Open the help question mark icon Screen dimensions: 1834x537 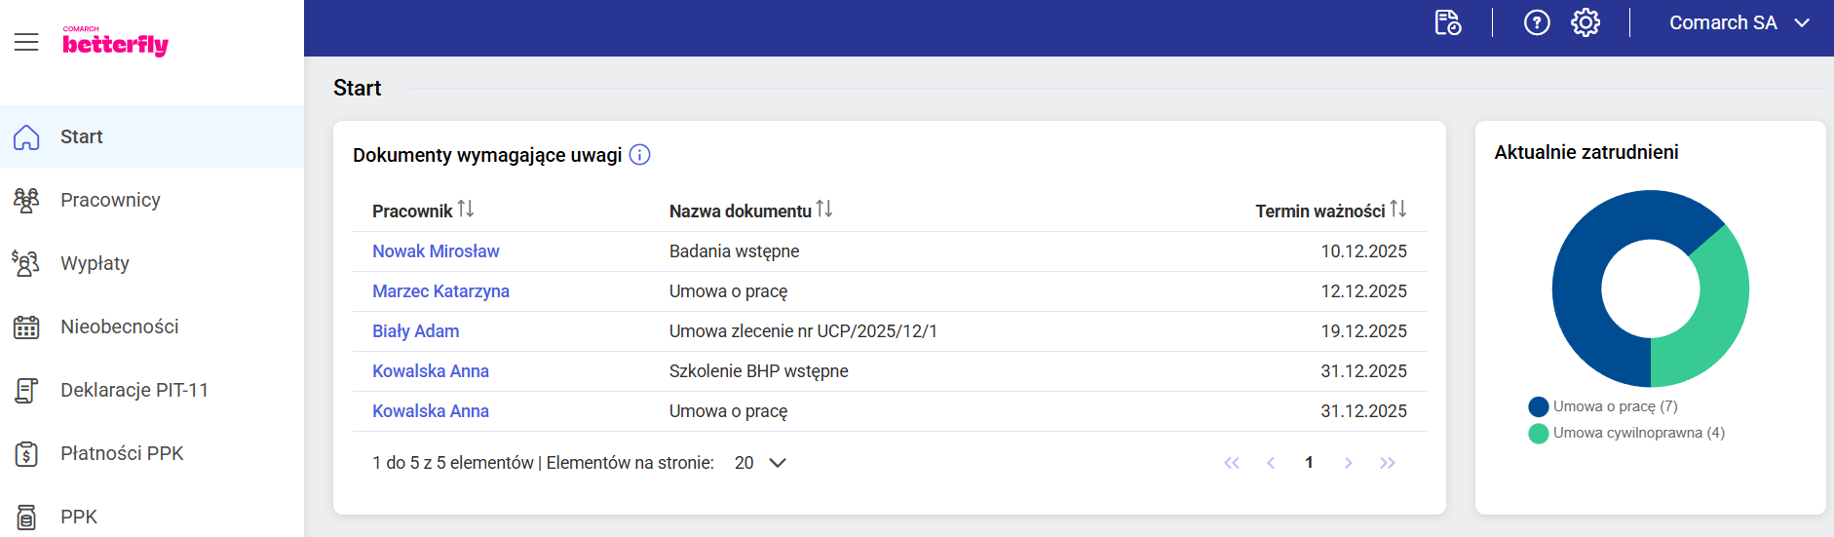pos(1537,22)
